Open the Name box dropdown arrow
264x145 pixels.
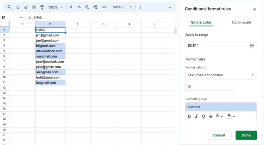coord(21,17)
